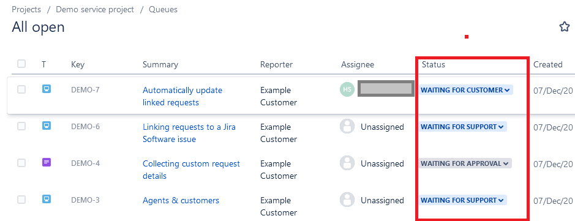Star the All open queue
Screen dimensions: 575x221
[565, 27]
